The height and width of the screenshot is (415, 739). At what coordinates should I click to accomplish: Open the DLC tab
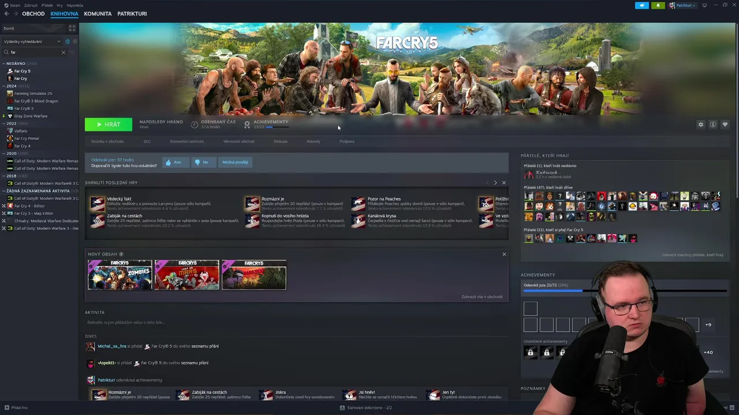[147, 141]
